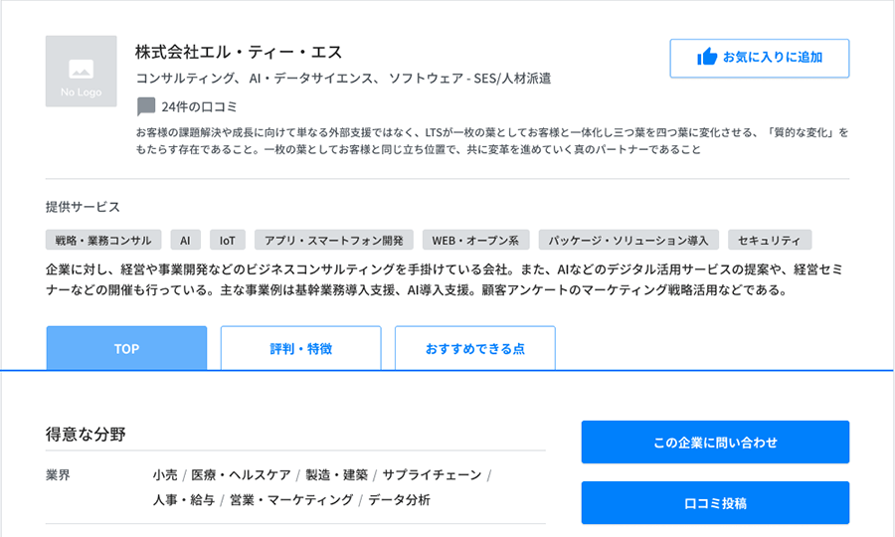Screen dimensions: 895x537
Task: Select the 戦略・業務コンサル service tag
Action: 103,241
